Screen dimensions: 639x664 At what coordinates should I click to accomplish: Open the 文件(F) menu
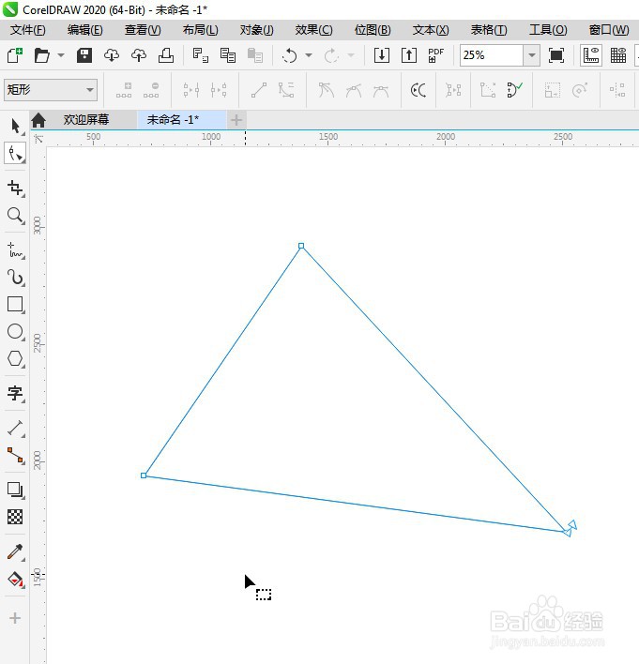(28, 30)
